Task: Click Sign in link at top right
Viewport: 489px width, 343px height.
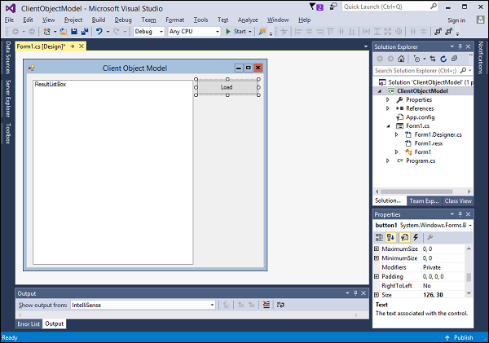Action: click(x=456, y=20)
